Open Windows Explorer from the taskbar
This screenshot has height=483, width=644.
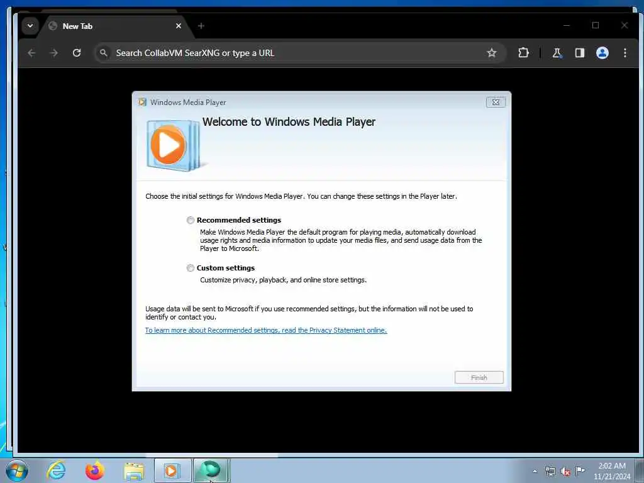[x=134, y=470]
